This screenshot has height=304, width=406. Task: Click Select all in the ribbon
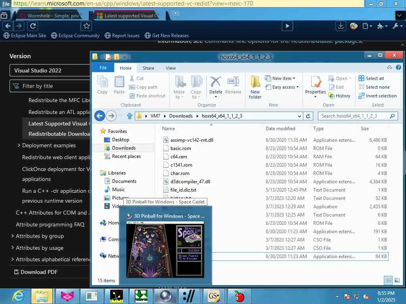click(x=371, y=78)
